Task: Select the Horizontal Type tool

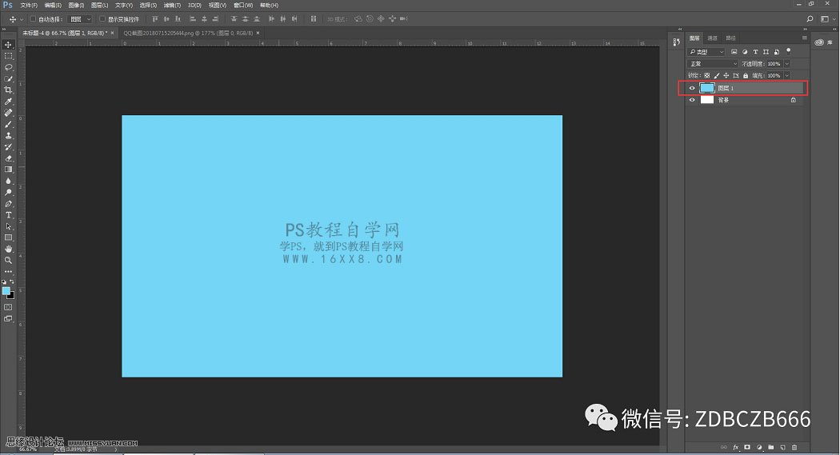Action: pyautogui.click(x=8, y=214)
